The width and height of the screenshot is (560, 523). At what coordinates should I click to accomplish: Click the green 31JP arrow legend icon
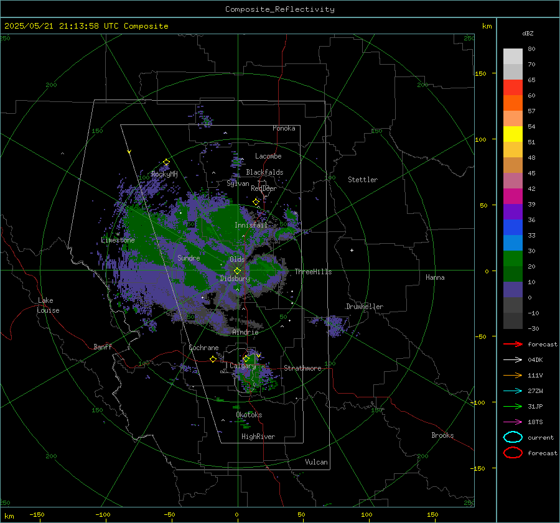click(513, 406)
